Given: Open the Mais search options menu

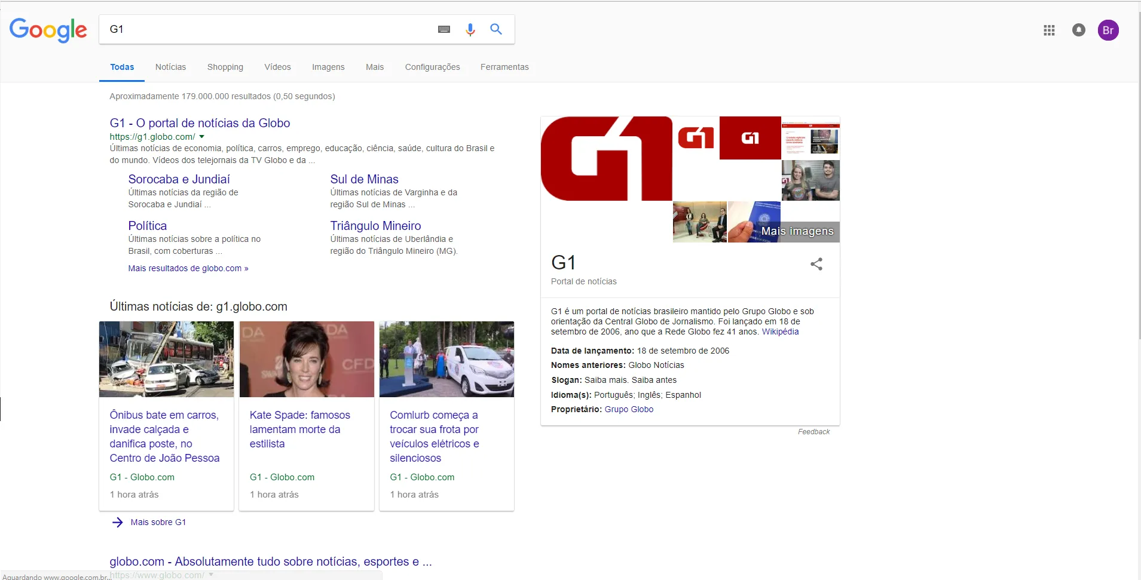Looking at the screenshot, I should point(375,67).
